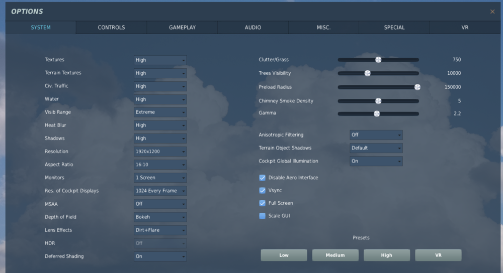Disable the Full Screen checkbox

point(262,203)
